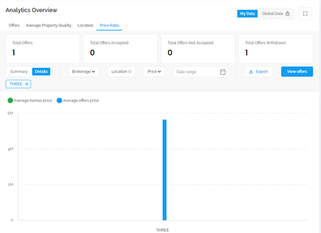Click the Date range input field
This screenshot has height=233, width=321.
point(200,72)
